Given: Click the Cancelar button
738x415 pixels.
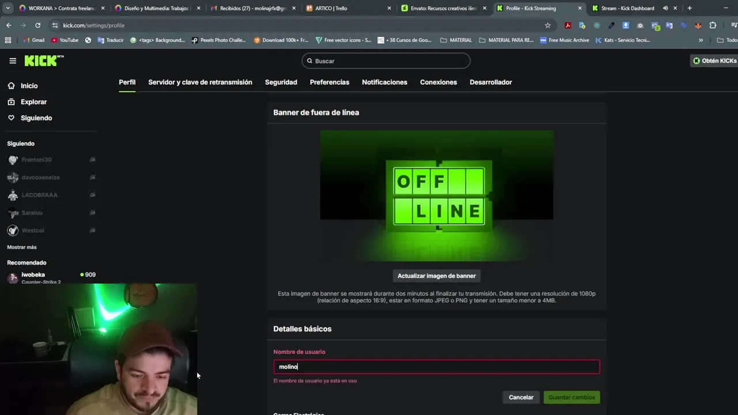Looking at the screenshot, I should coord(521,397).
